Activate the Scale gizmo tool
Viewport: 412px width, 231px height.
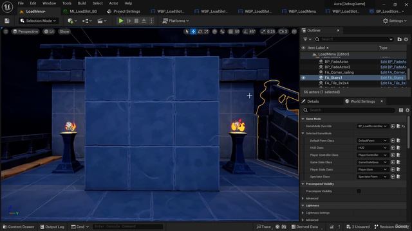click(x=207, y=31)
